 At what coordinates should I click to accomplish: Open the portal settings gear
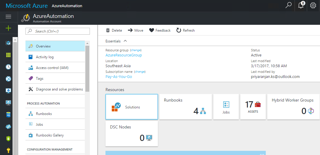[313, 5]
